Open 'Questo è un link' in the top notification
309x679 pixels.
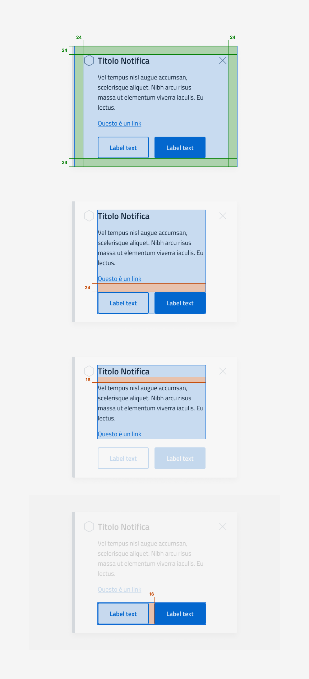[119, 123]
